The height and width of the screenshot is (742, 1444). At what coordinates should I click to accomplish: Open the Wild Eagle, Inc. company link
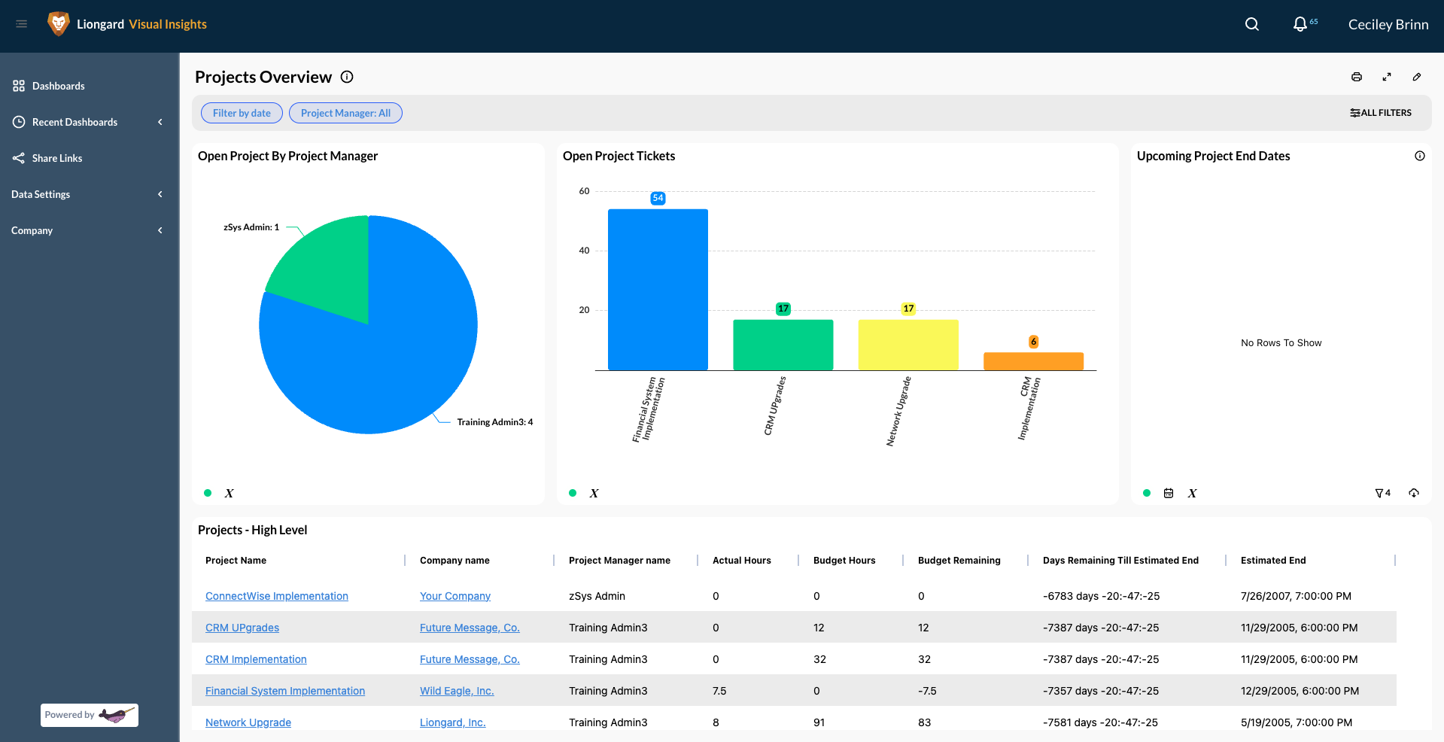point(457,691)
